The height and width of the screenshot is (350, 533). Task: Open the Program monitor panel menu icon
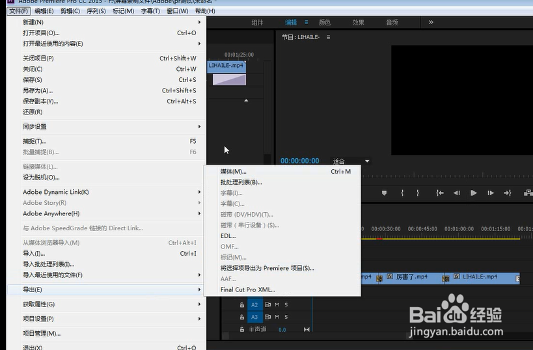point(328,37)
